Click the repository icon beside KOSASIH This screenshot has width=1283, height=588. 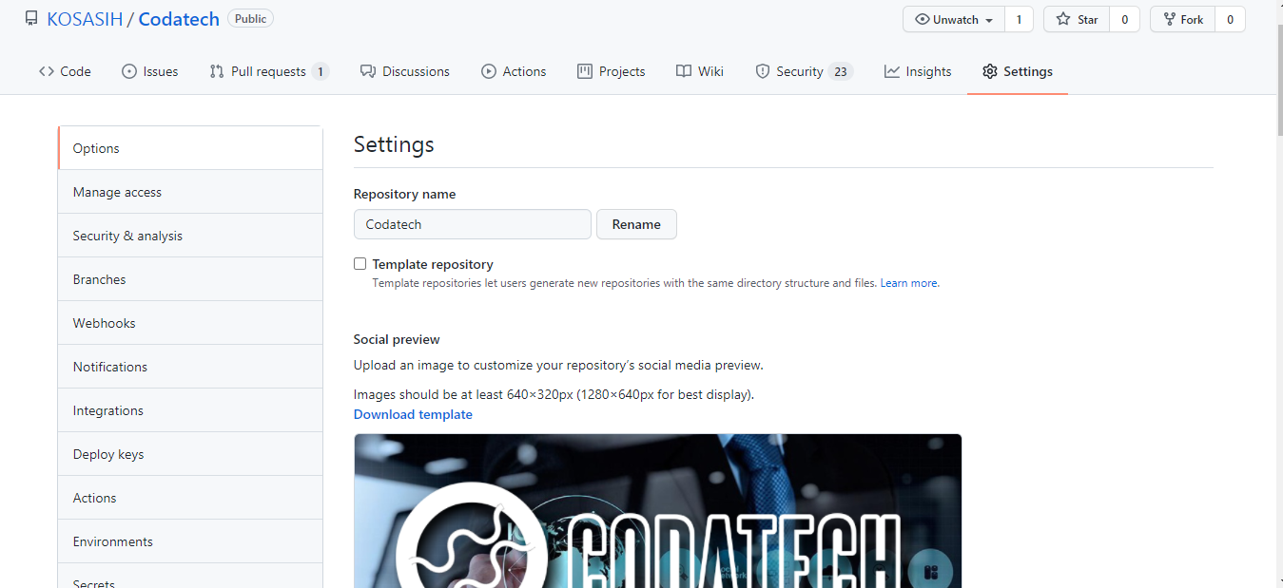(31, 18)
